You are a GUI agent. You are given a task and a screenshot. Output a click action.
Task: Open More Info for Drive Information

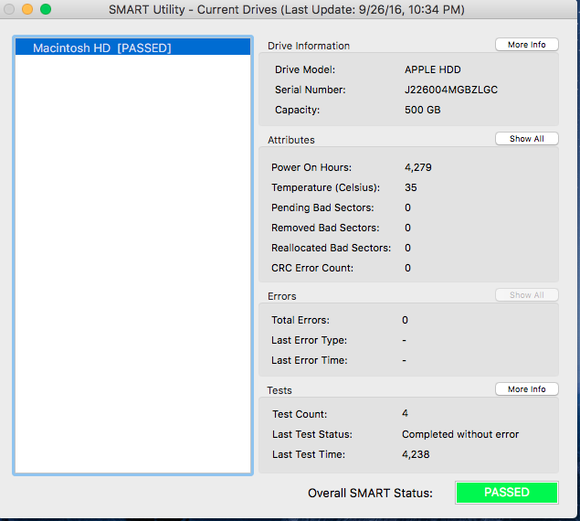[x=527, y=45]
